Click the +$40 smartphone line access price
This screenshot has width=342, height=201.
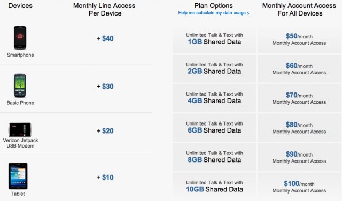point(105,38)
